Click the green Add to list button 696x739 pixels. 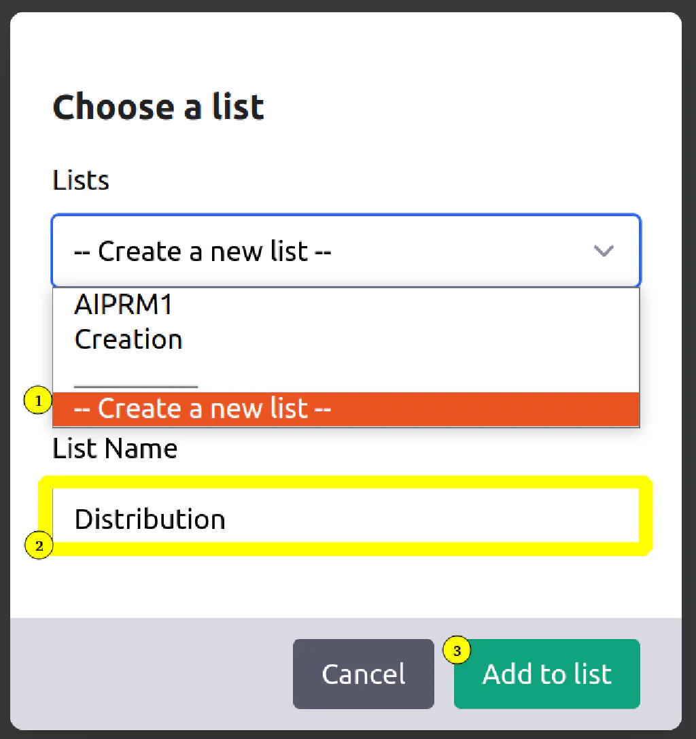(x=546, y=674)
